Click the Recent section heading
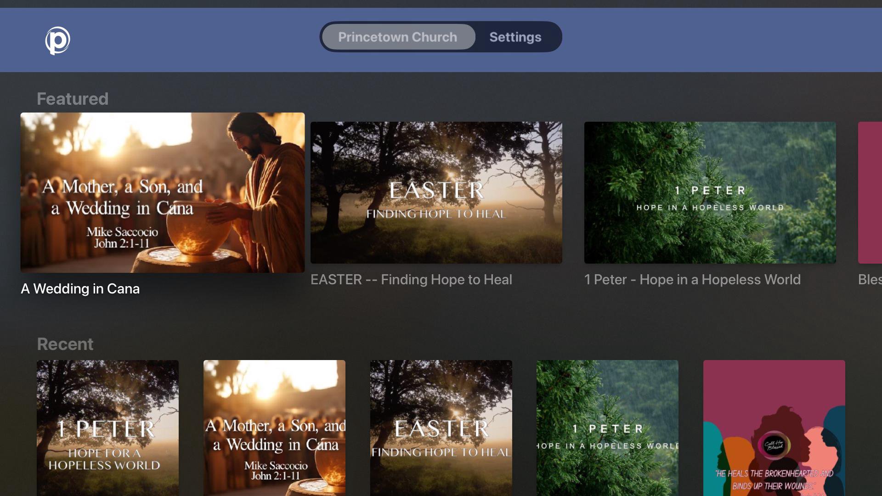 pyautogui.click(x=65, y=344)
